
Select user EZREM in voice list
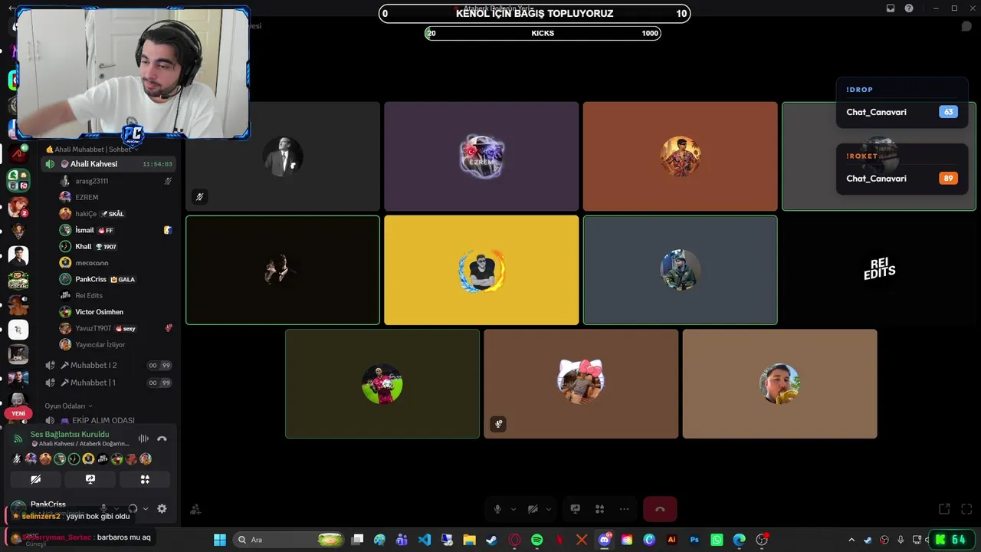116,197
